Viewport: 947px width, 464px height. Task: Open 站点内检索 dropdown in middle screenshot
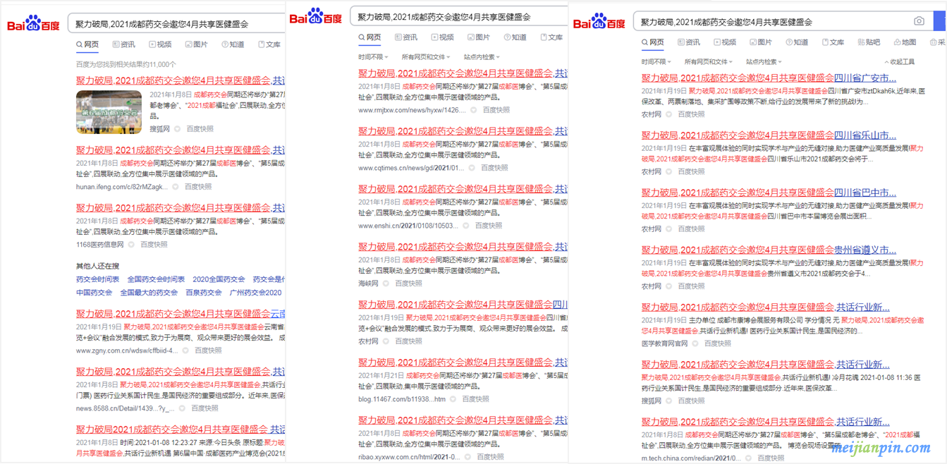(x=482, y=57)
